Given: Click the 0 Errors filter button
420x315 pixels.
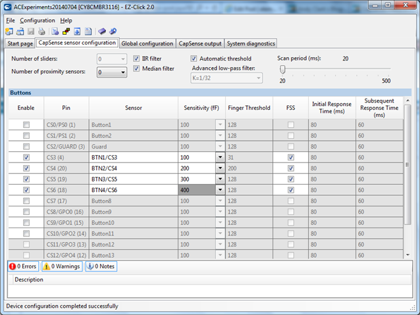Looking at the screenshot, I should pyautogui.click(x=22, y=266).
